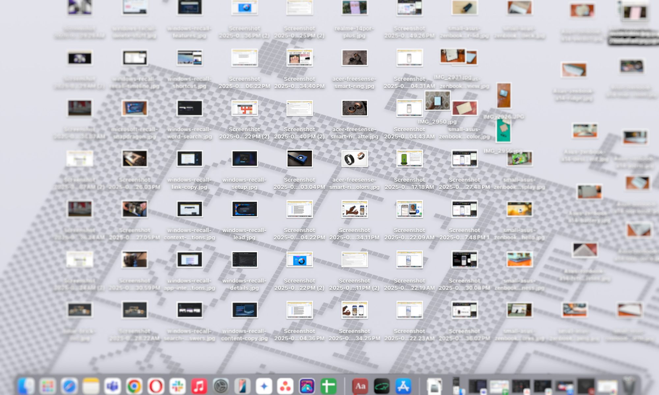This screenshot has width=659, height=395.
Task: Open Launchpad in the Dock
Action: click(47, 386)
